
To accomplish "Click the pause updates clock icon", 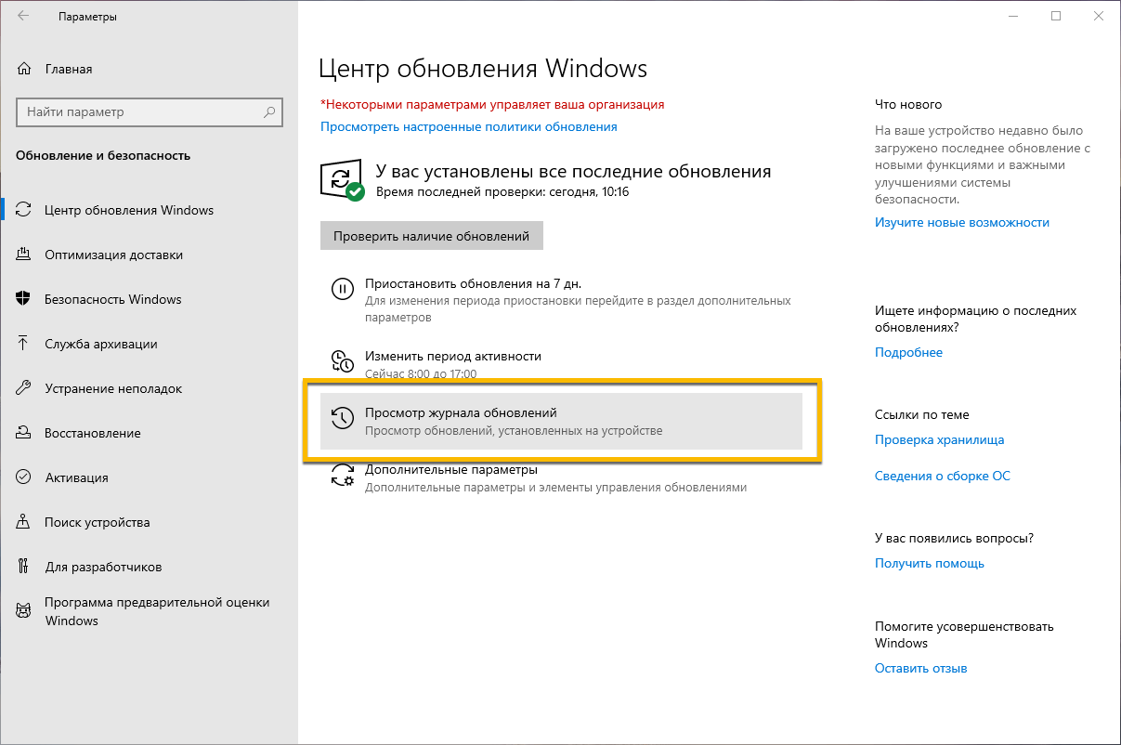I will point(341,289).
